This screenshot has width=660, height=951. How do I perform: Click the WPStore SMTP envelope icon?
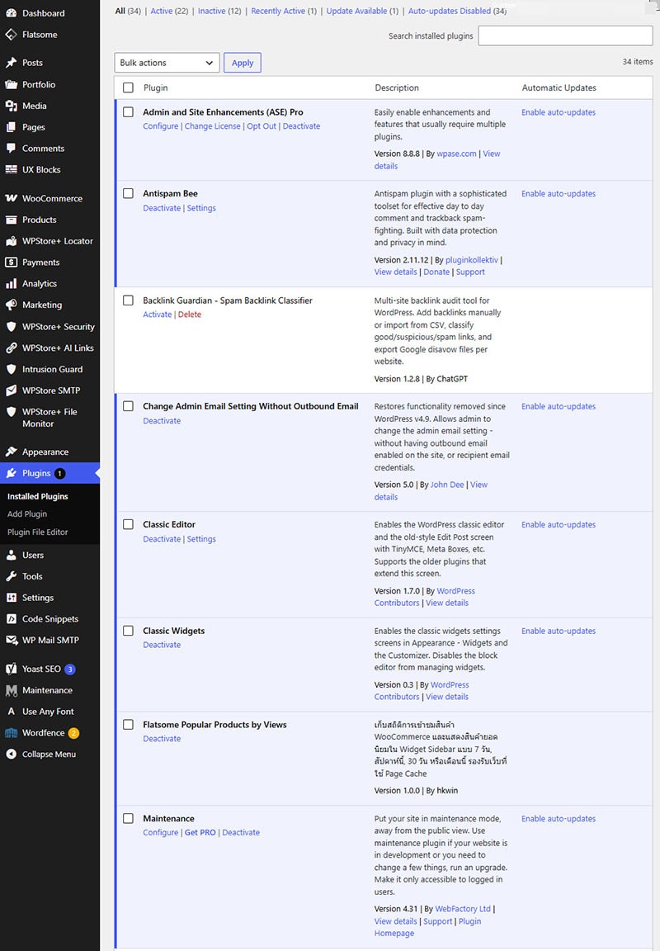click(x=11, y=390)
